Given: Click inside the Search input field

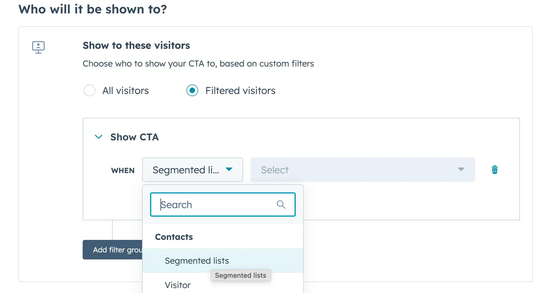Looking at the screenshot, I should pos(214,204).
